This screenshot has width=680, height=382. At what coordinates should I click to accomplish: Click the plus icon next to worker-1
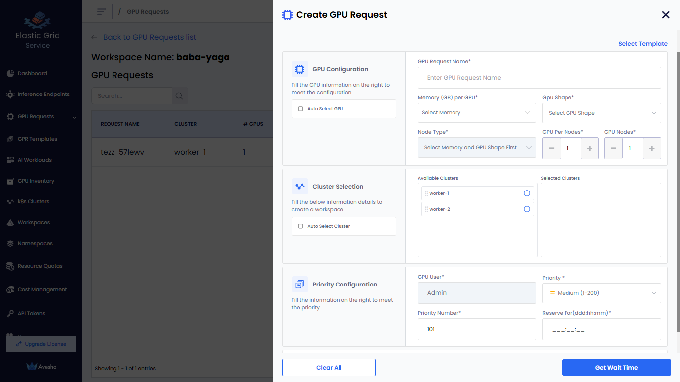(x=527, y=193)
